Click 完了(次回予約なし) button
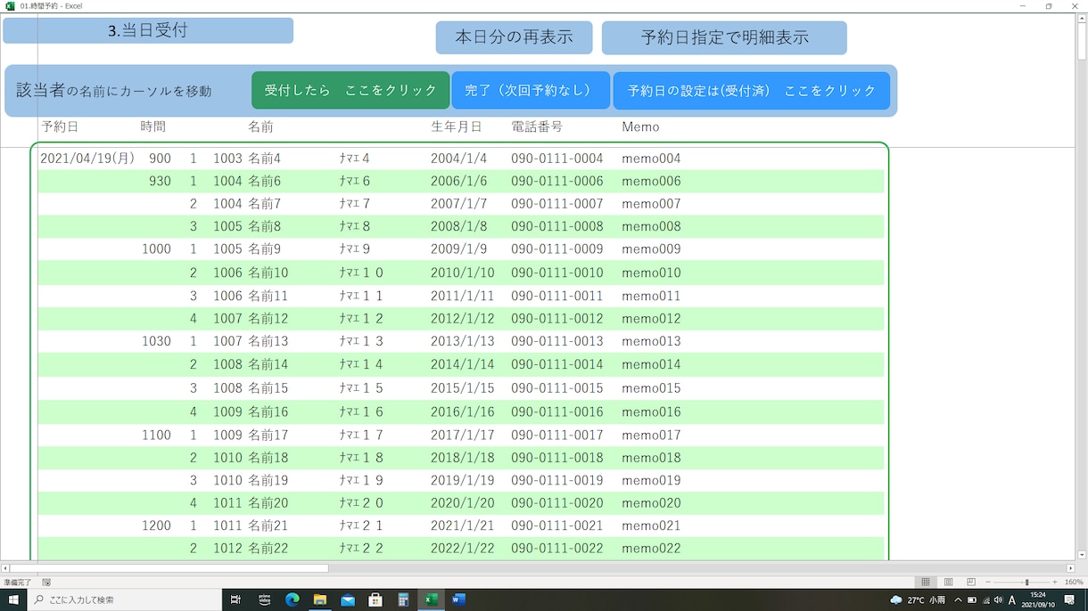This screenshot has width=1088, height=611. pos(531,90)
